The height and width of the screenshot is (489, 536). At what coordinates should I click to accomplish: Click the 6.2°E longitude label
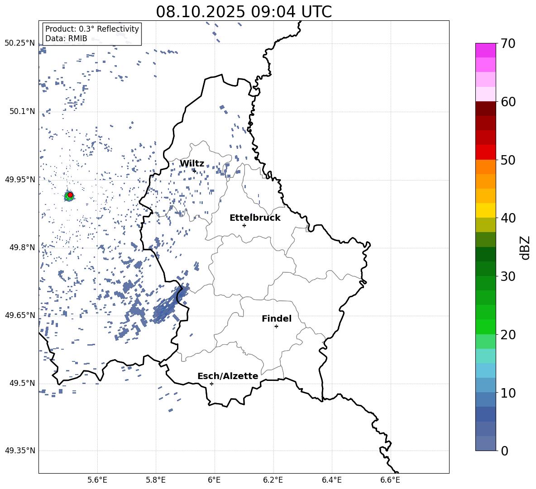(273, 480)
